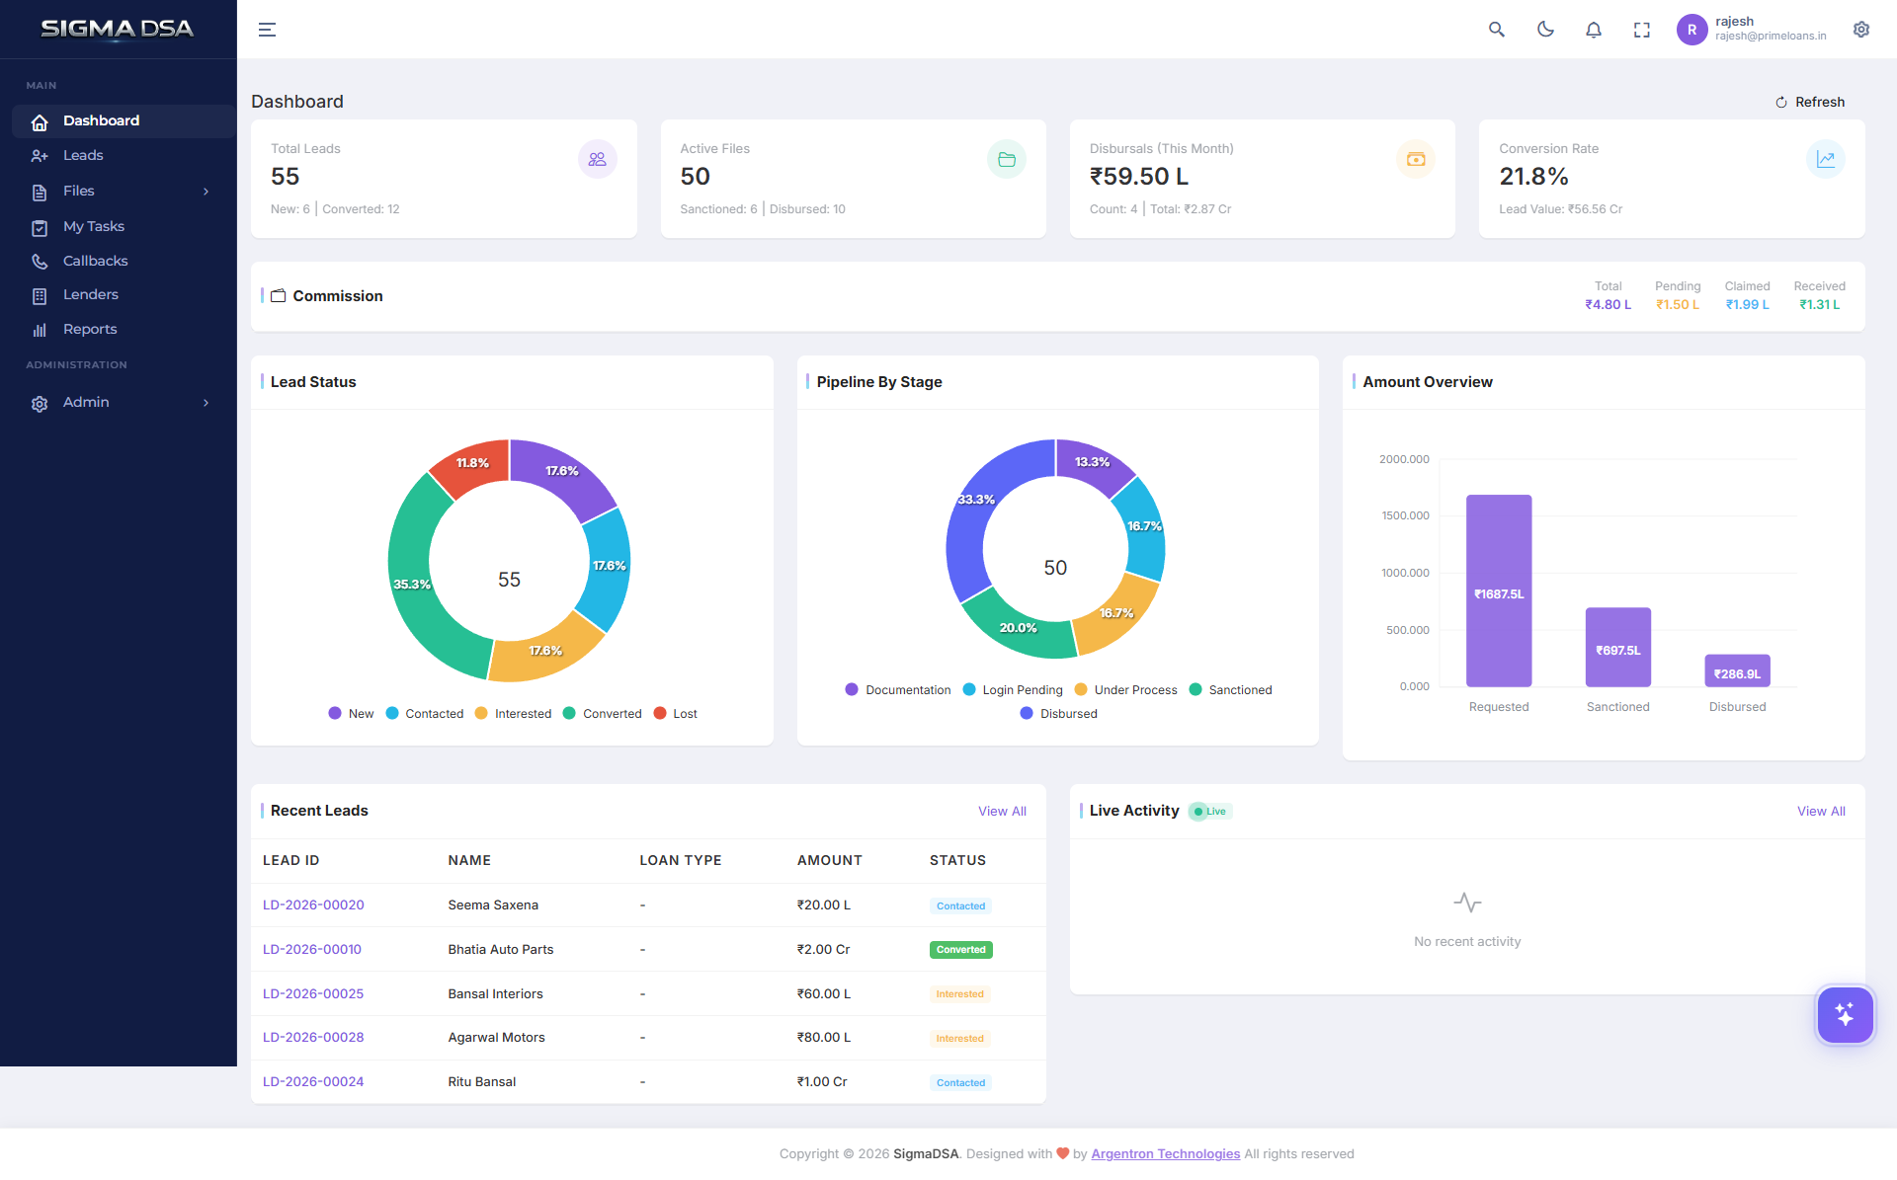Open the Argentron Technologies footer link
Image resolution: width=1897 pixels, height=1180 pixels.
click(1166, 1153)
